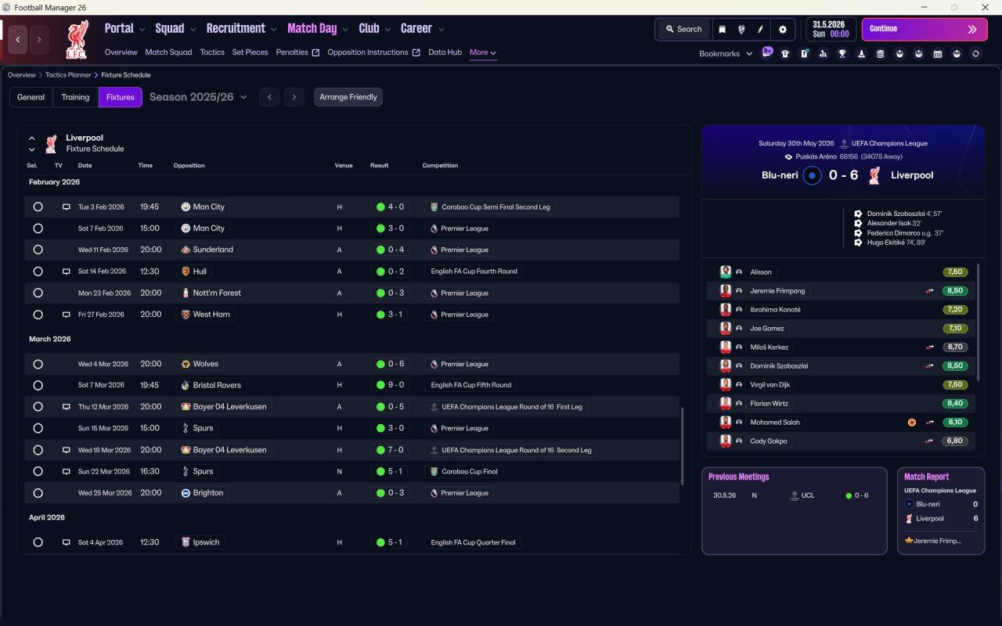Click the Blu-neri club badge in match header
This screenshot has height=626, width=1002.
[812, 175]
